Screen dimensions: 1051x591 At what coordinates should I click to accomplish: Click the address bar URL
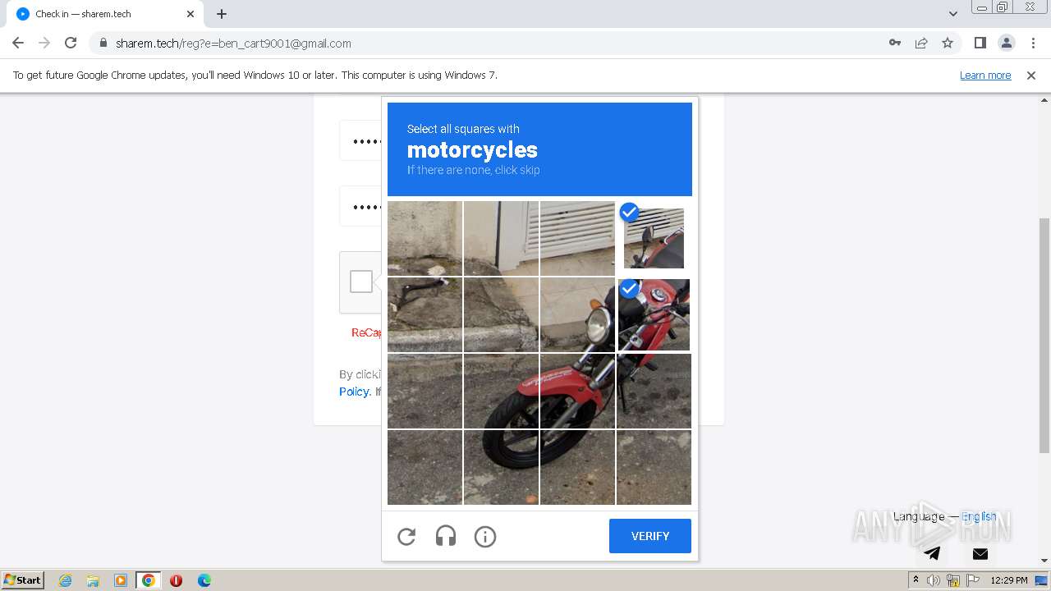coord(233,44)
